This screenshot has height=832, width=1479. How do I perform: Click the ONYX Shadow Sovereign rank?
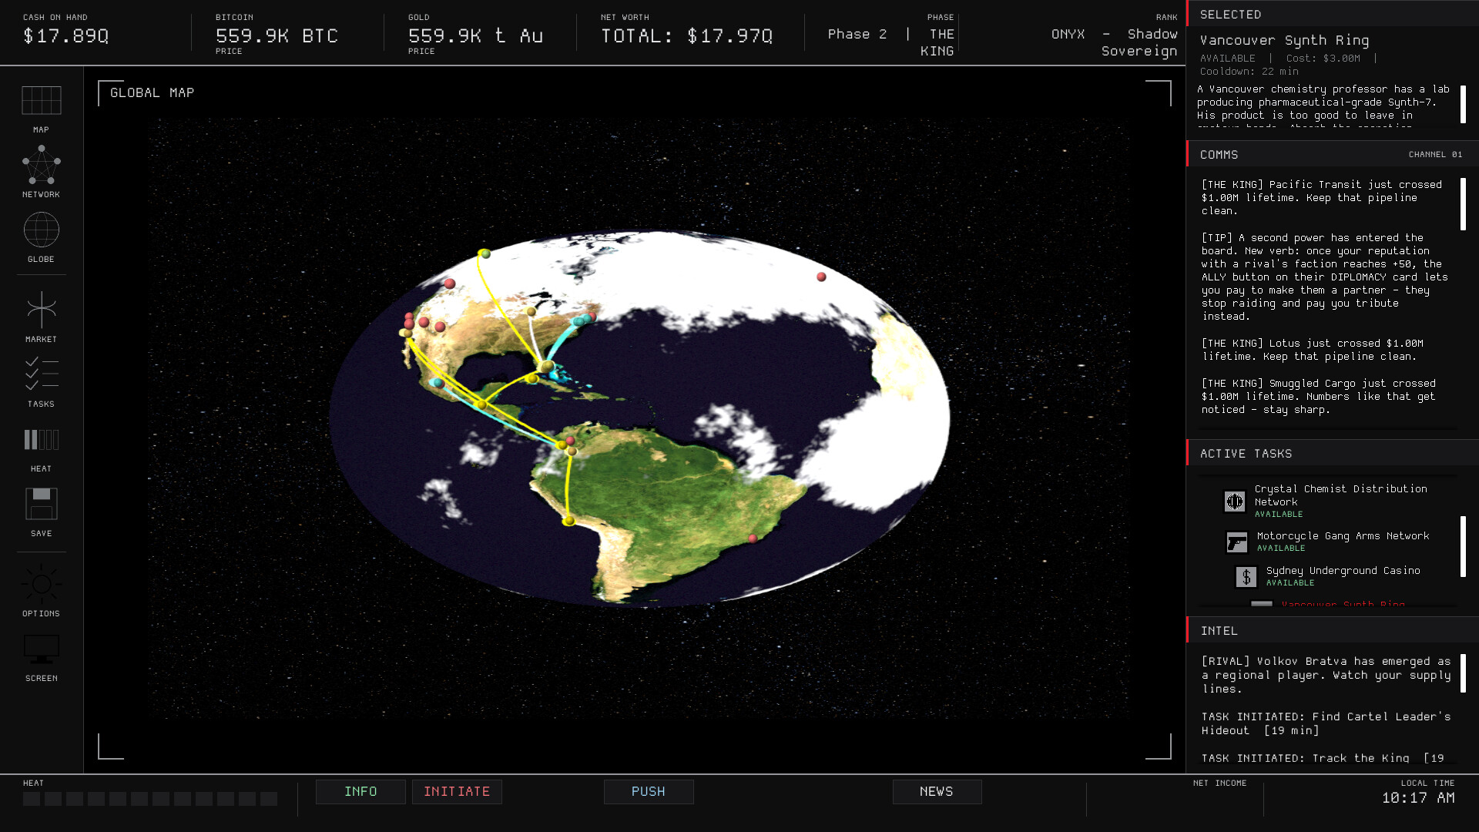coord(1114,42)
